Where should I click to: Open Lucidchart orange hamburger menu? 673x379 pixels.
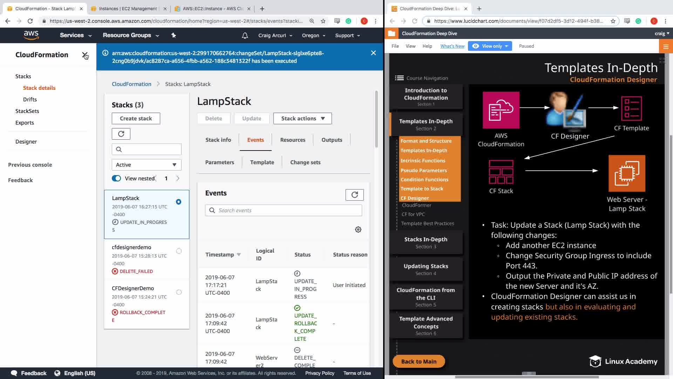666,46
